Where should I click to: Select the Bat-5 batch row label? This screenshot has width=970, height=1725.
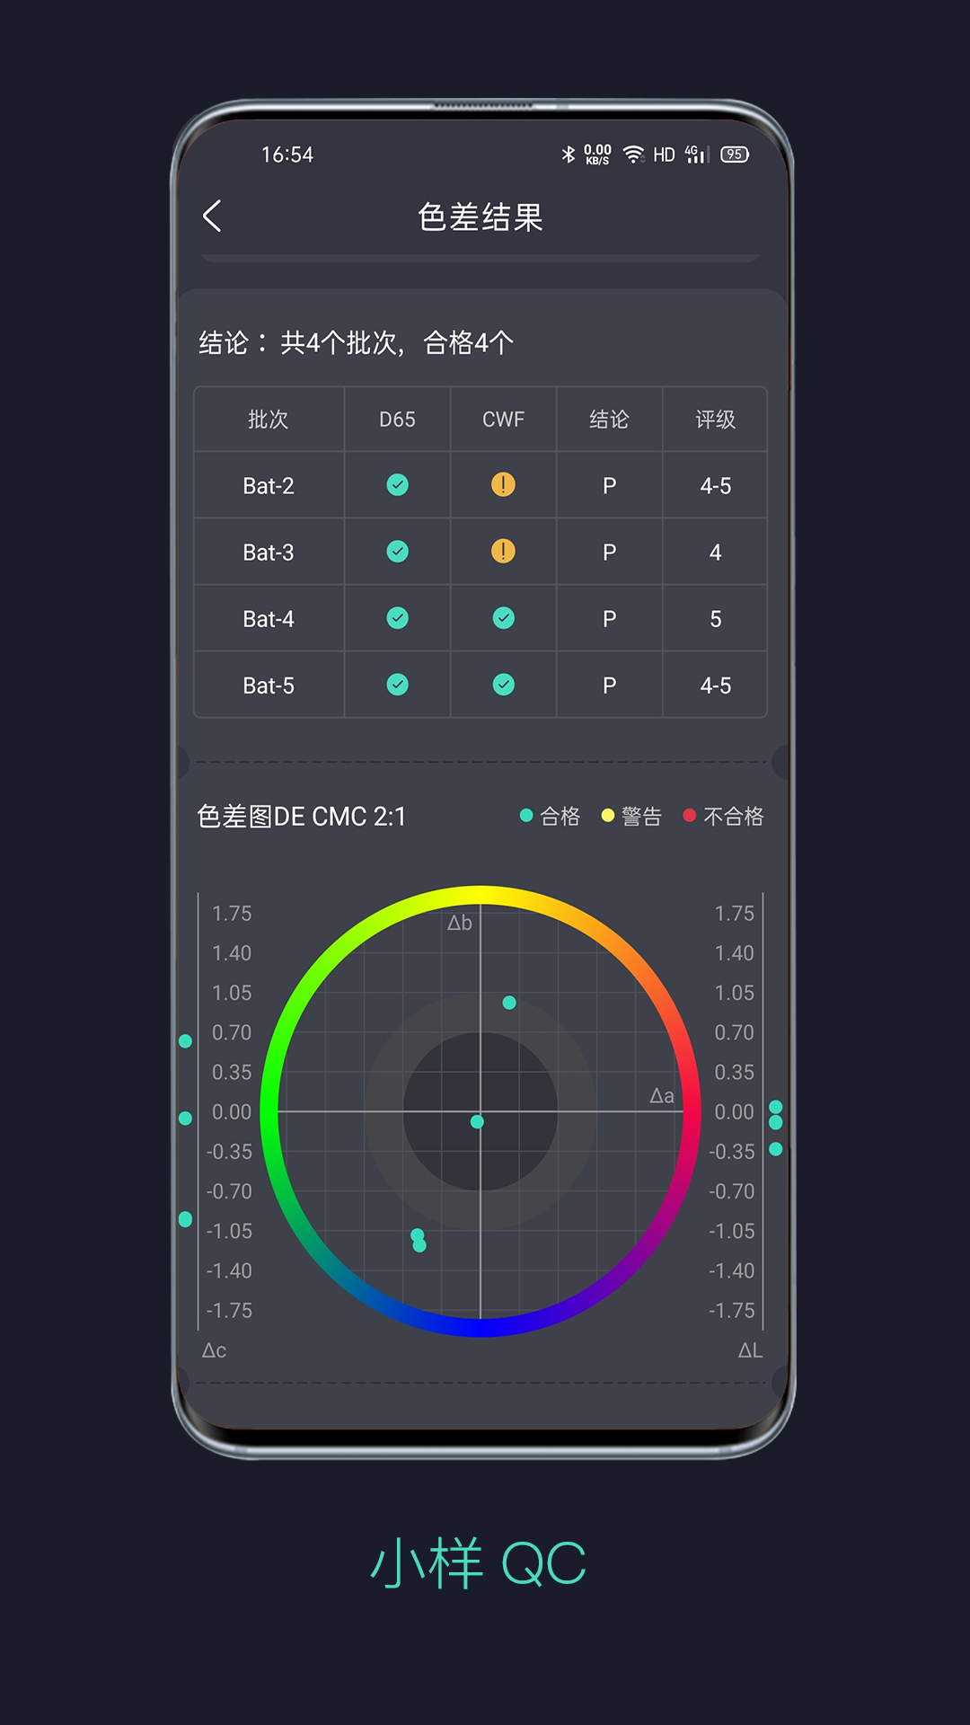tap(269, 686)
